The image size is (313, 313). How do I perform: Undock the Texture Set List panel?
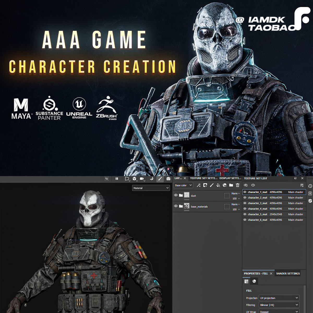point(295,178)
